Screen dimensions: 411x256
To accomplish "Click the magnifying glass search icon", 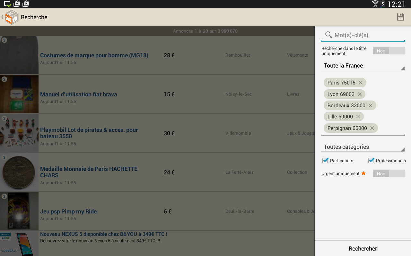I will click(x=328, y=35).
